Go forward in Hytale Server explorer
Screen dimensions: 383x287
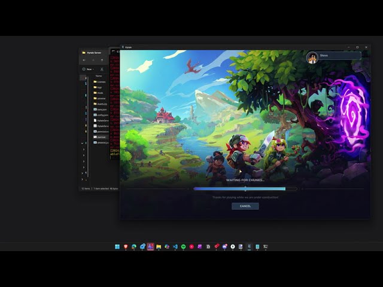(x=93, y=60)
